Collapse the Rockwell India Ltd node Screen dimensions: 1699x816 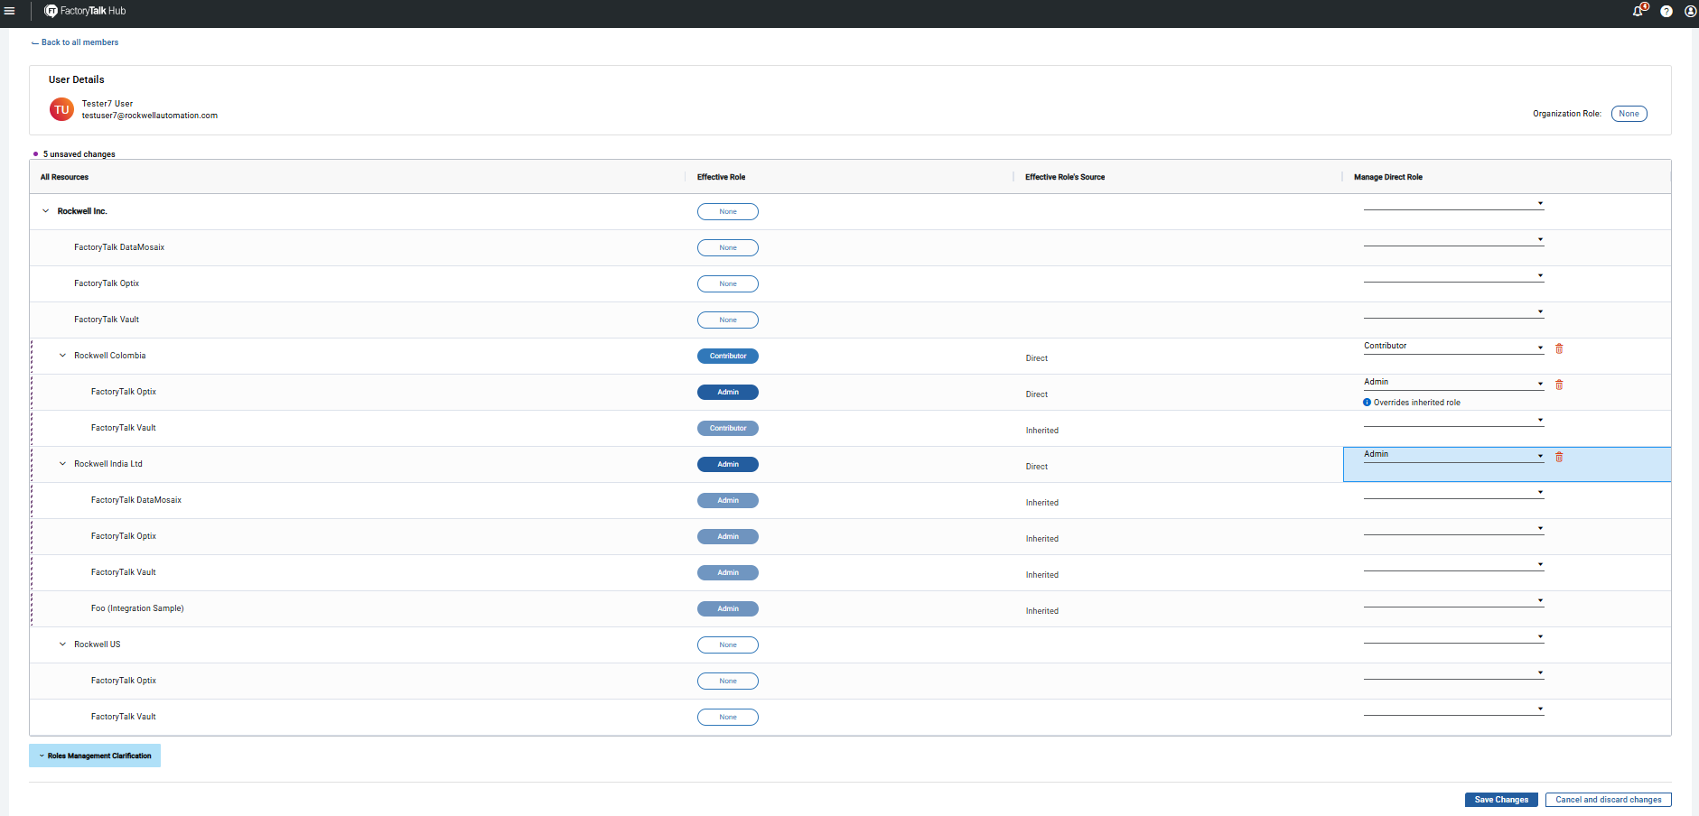[x=62, y=464]
